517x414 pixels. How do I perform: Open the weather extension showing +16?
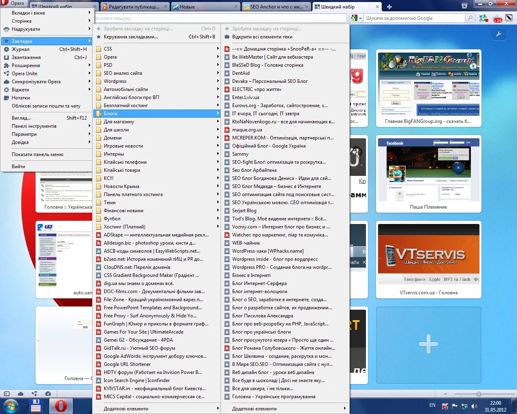coord(497,18)
